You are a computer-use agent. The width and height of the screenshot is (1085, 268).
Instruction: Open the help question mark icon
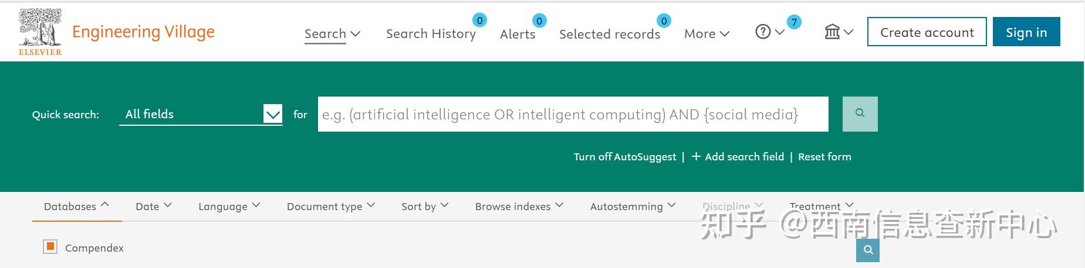(763, 32)
